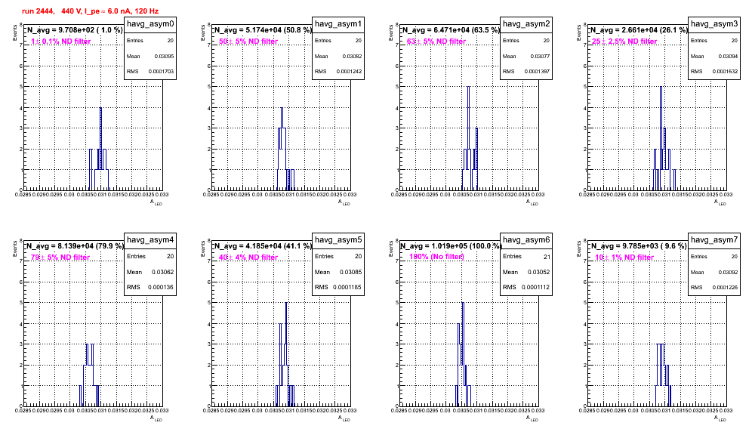Click the red run 2444 title text

90,11
